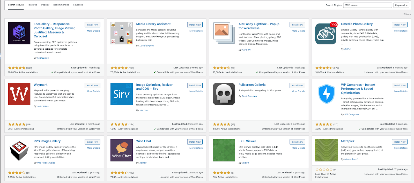Open More Details for Media Library Assistant
This screenshot has height=183, width=414.
(196, 31)
